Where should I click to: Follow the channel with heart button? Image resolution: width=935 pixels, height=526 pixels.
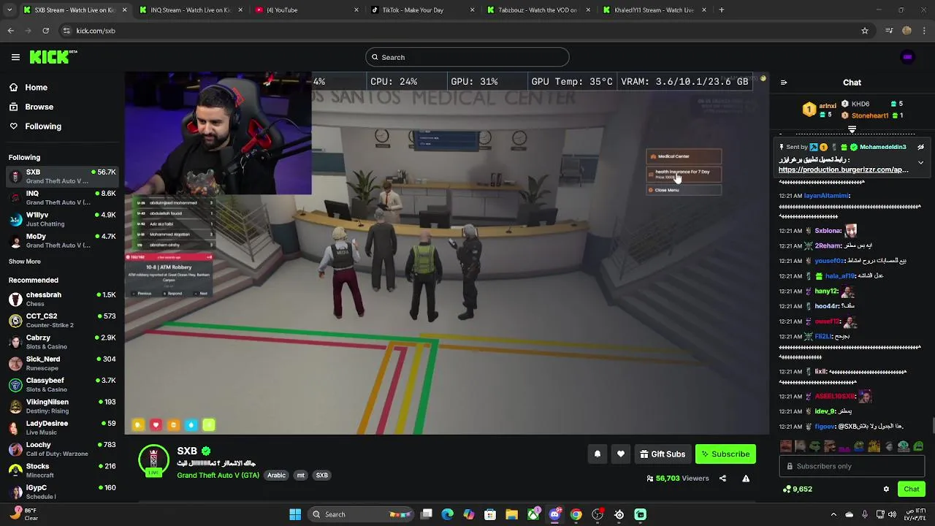621,454
